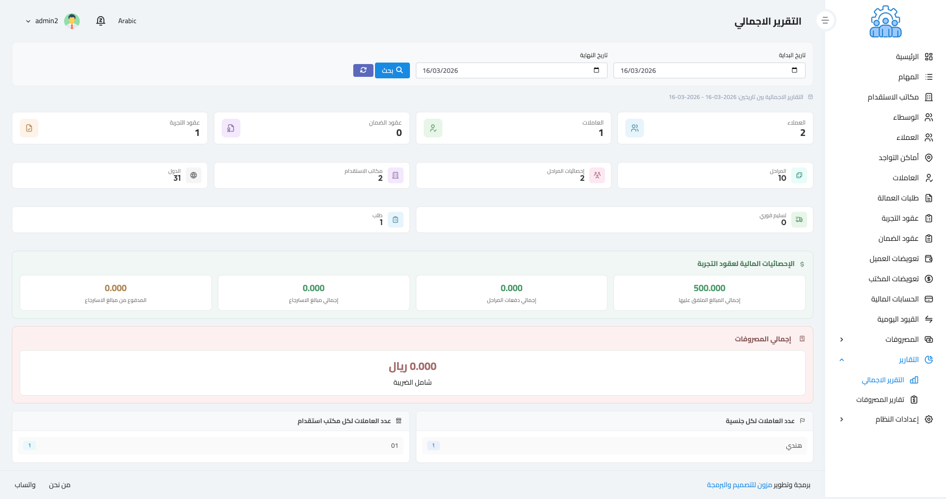Image resolution: width=946 pixels, height=499 pixels.
Task: Expand the المصروفات sidebar submenu
Action: (842, 339)
